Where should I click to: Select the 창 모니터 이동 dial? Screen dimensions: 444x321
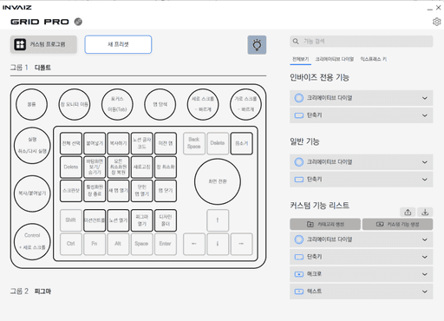[75, 104]
